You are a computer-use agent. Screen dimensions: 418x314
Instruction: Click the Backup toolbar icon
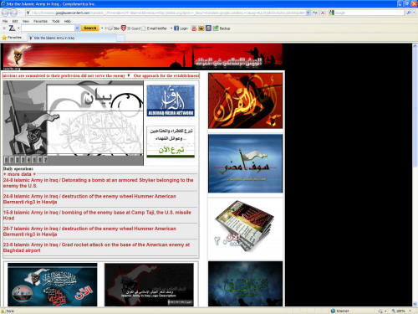(x=216, y=28)
